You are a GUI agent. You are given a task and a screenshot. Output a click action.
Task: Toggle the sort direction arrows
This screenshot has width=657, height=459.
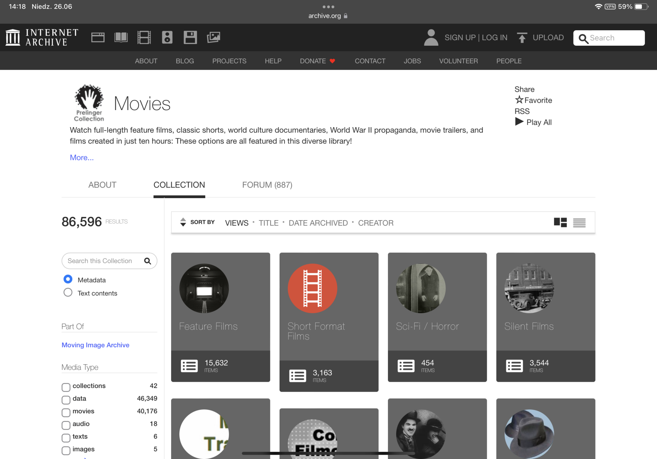pyautogui.click(x=183, y=222)
